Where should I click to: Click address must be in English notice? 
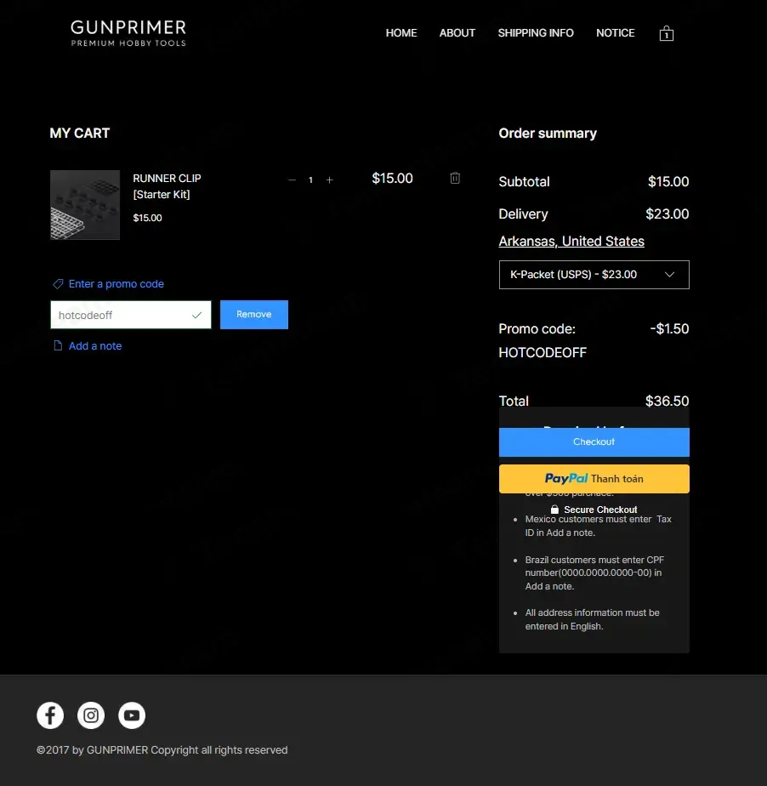point(592,619)
